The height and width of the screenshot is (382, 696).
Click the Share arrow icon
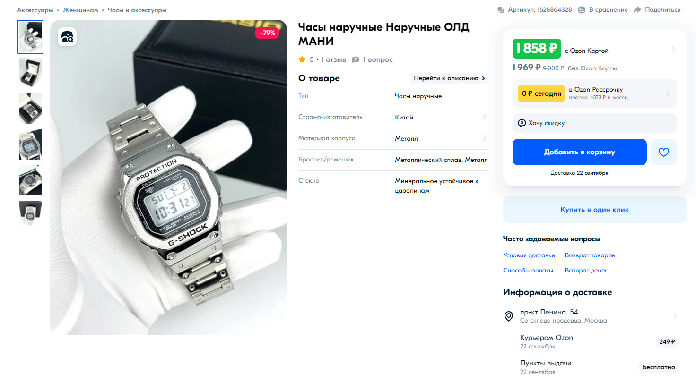[637, 10]
